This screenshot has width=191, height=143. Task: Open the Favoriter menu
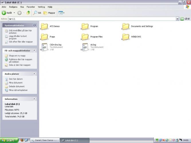coord(31,7)
